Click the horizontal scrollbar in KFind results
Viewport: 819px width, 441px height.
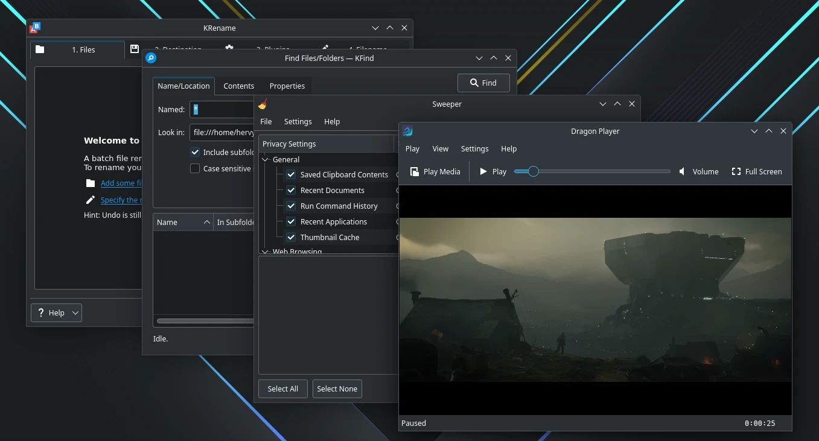click(205, 321)
